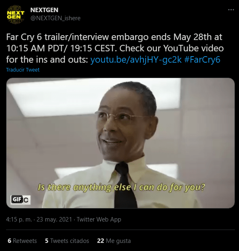
Task: Click the #FarCry6 hashtag
Action: tap(202, 59)
